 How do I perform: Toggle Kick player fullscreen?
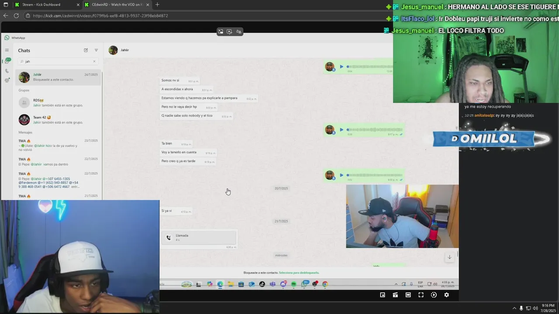pyautogui.click(x=421, y=295)
